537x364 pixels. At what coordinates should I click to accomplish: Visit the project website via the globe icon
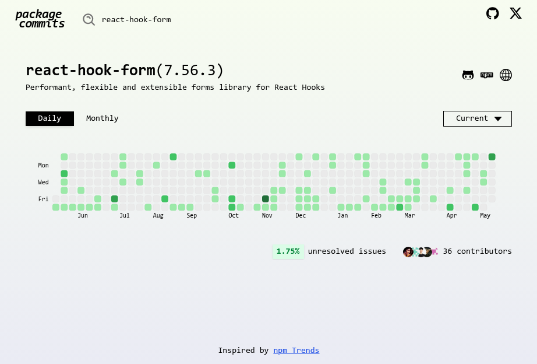point(506,75)
